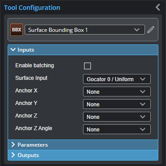Expand the Parameters section
166x166 pixels.
click(x=83, y=145)
